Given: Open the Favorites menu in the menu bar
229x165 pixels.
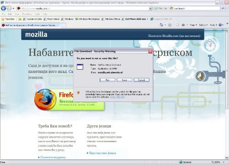Looking at the screenshot, I should tap(27, 14).
